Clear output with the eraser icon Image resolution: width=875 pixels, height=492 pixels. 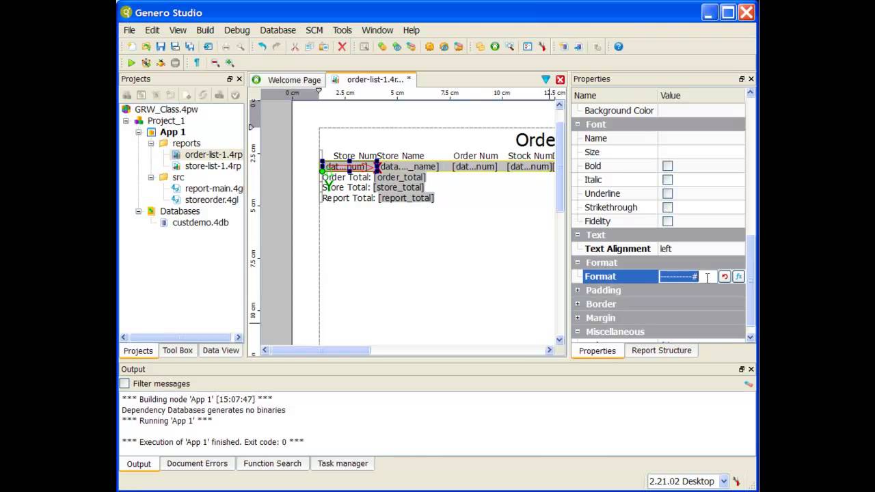pos(749,383)
